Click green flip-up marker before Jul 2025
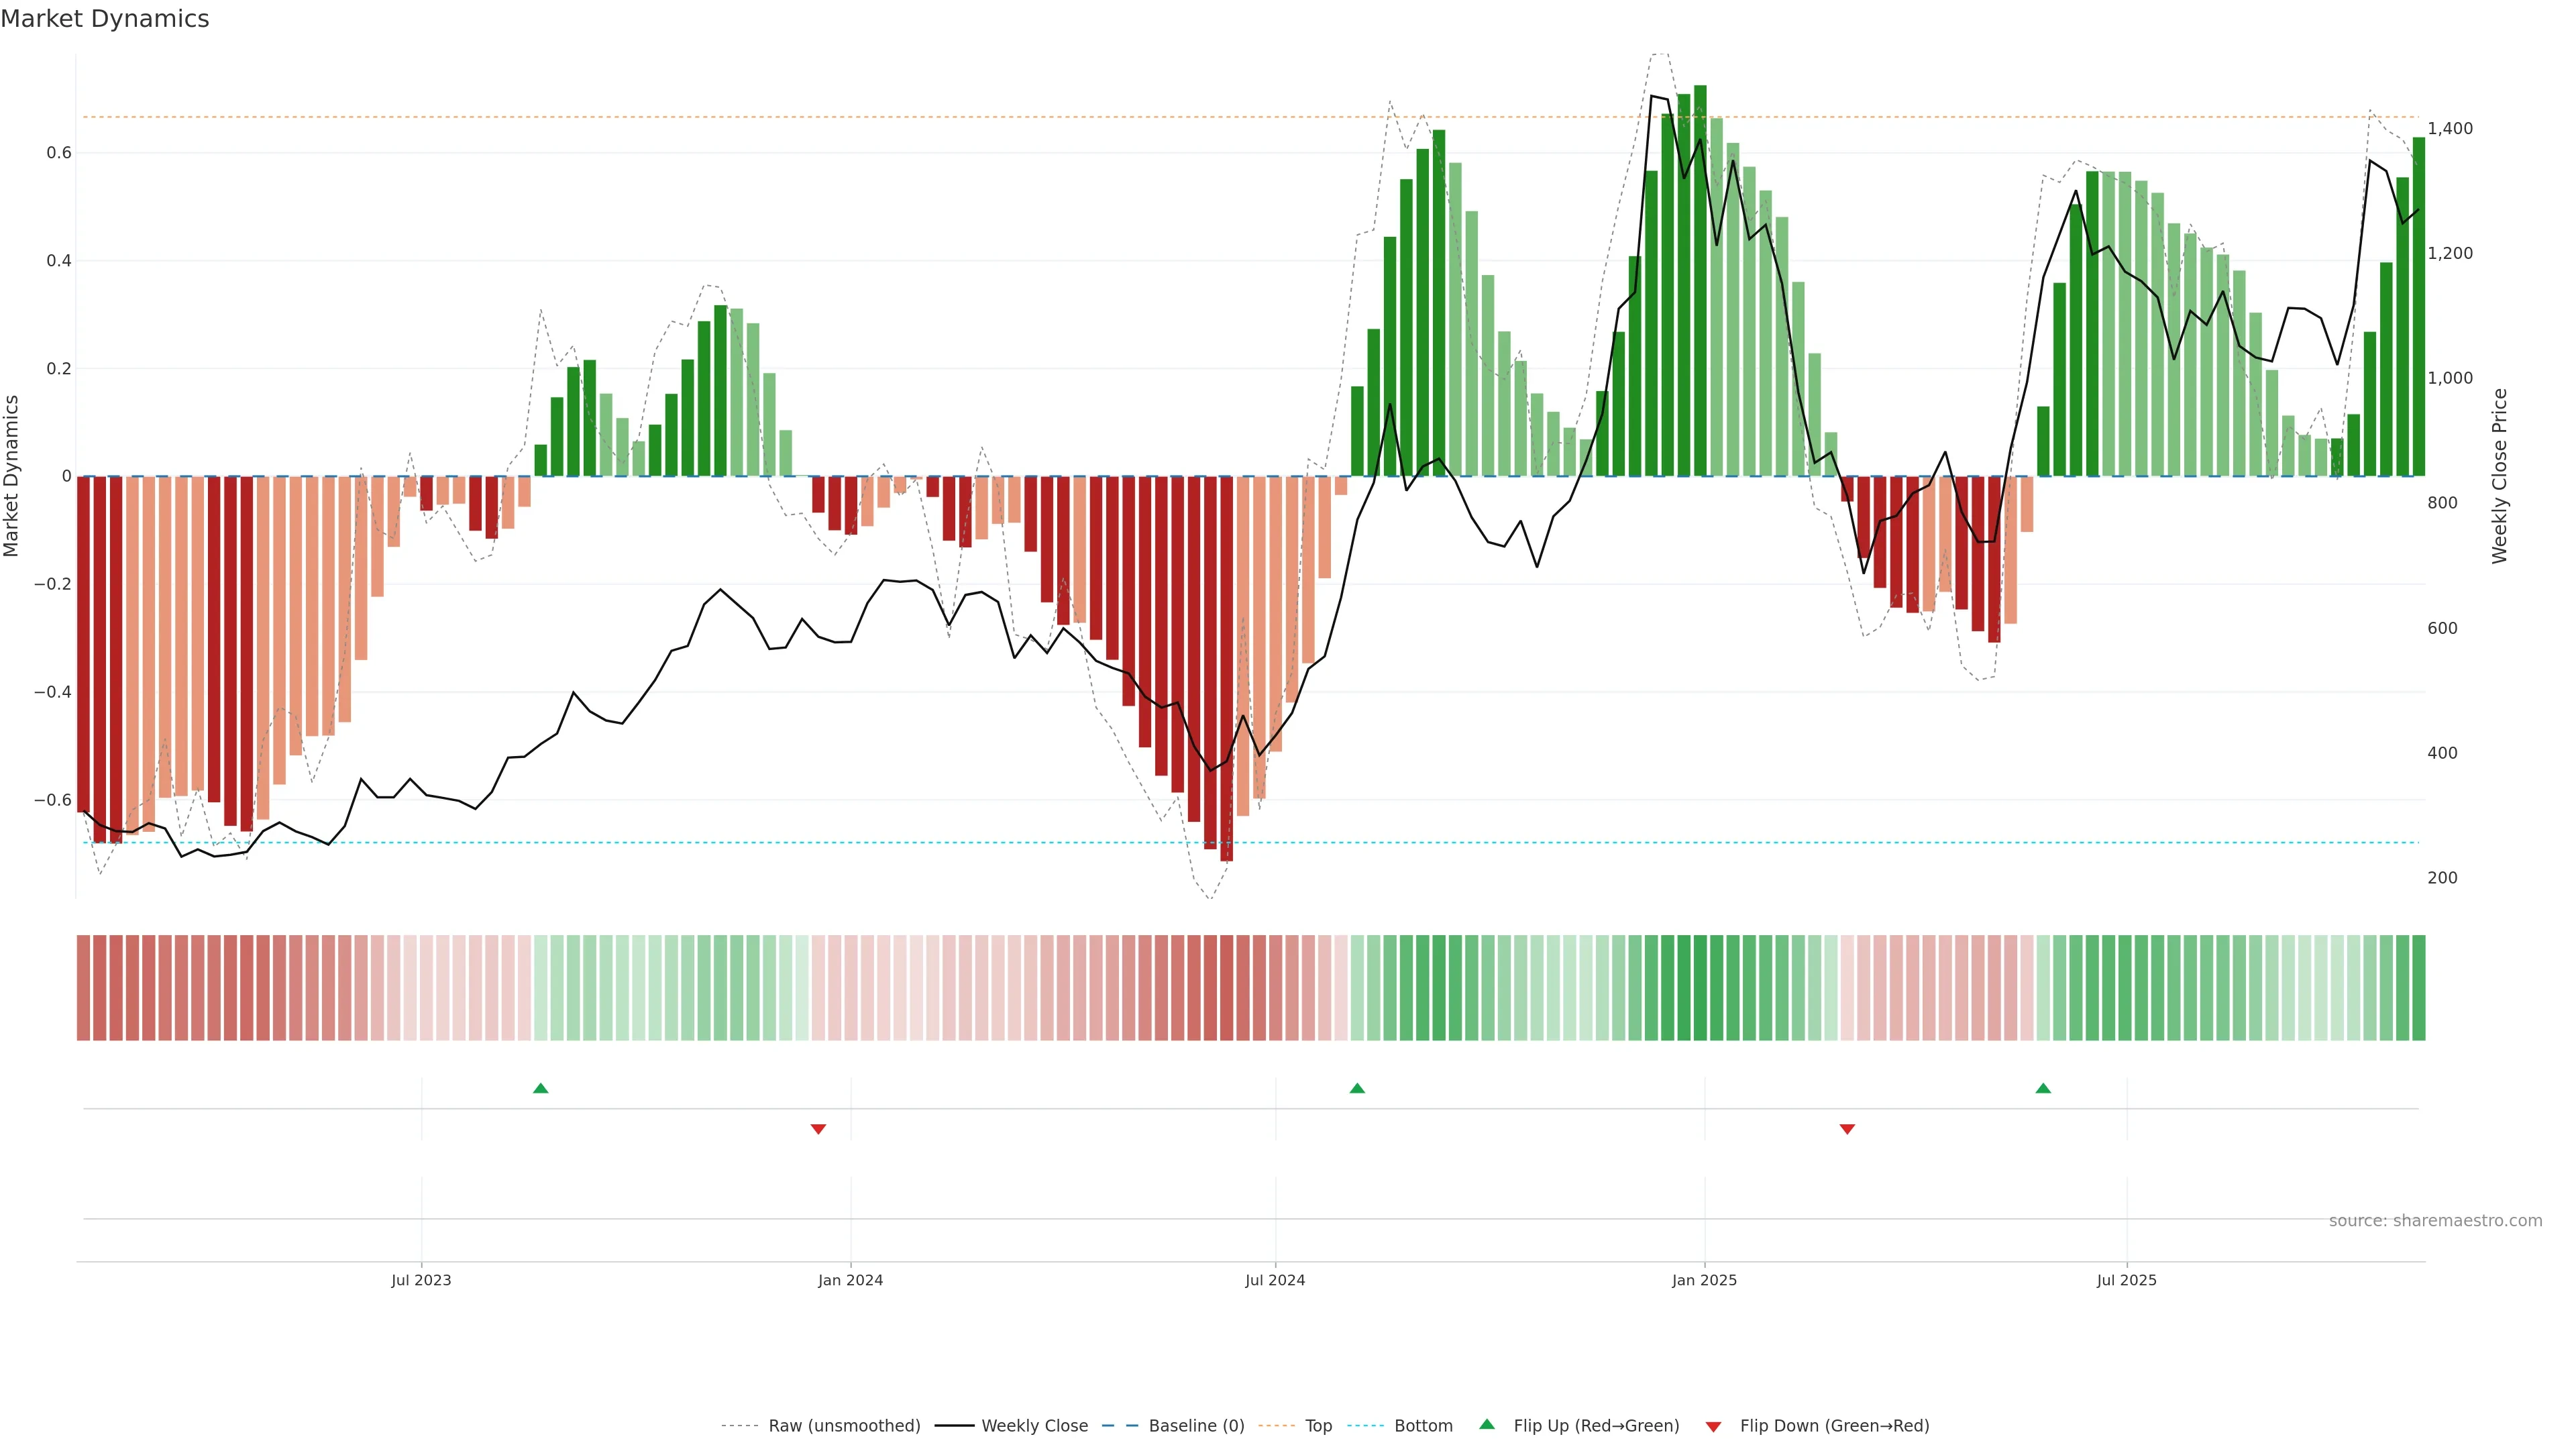 click(2043, 1088)
